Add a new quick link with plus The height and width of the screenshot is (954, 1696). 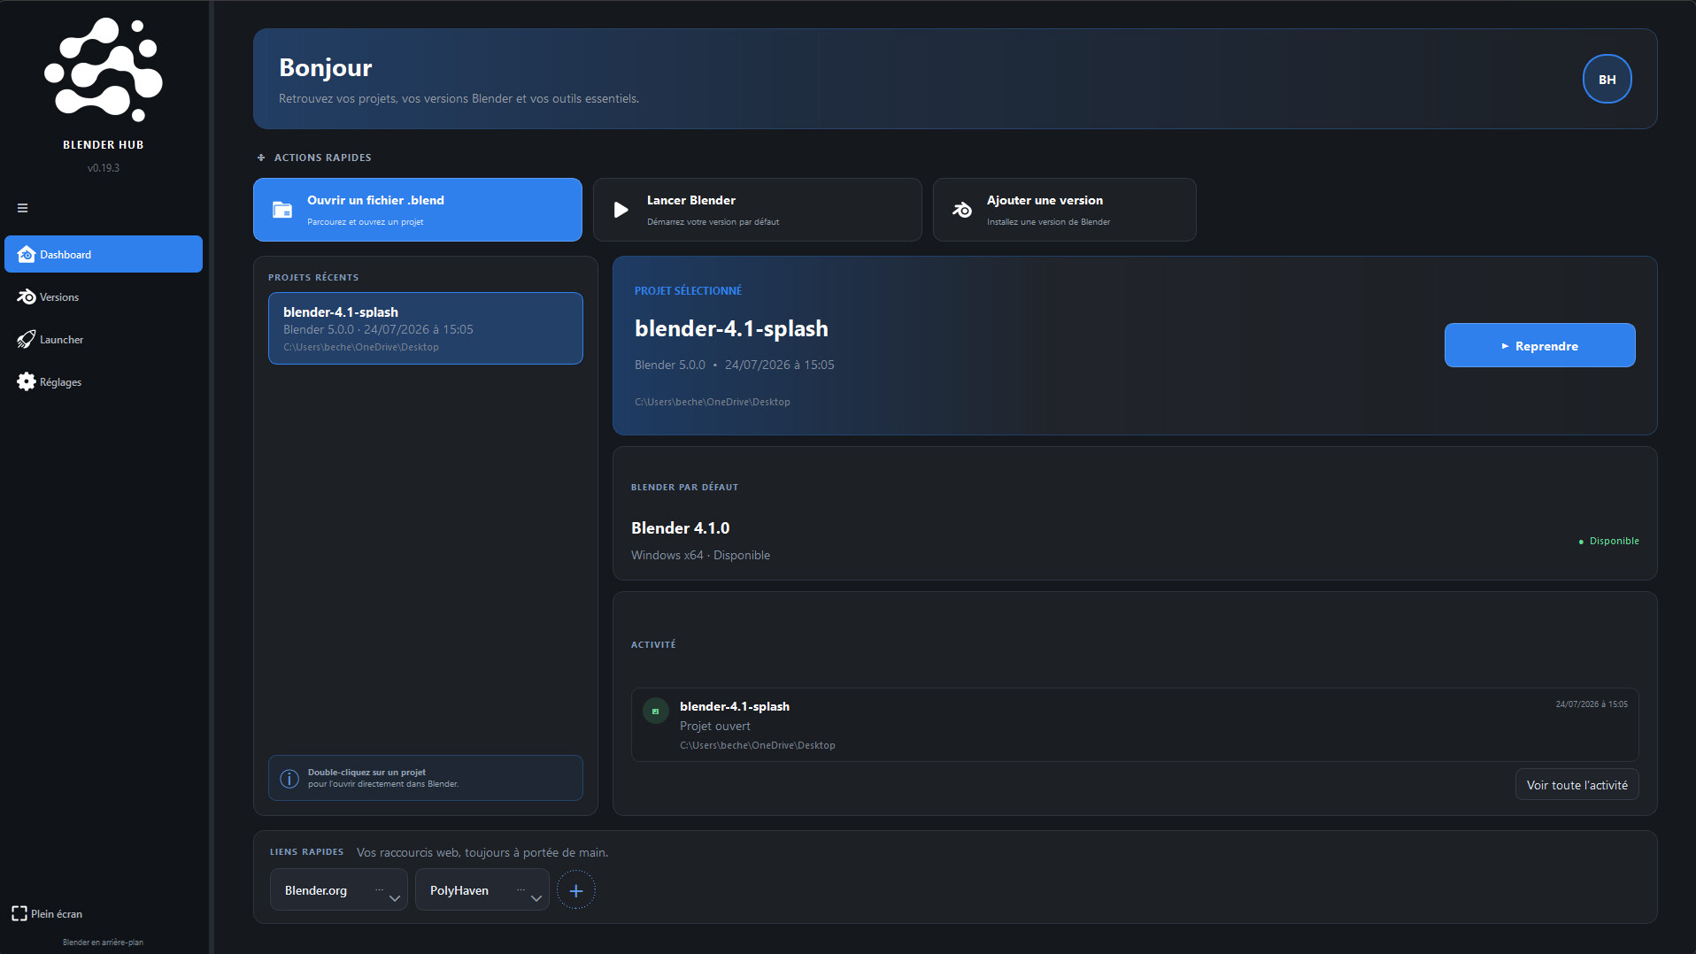tap(576, 890)
